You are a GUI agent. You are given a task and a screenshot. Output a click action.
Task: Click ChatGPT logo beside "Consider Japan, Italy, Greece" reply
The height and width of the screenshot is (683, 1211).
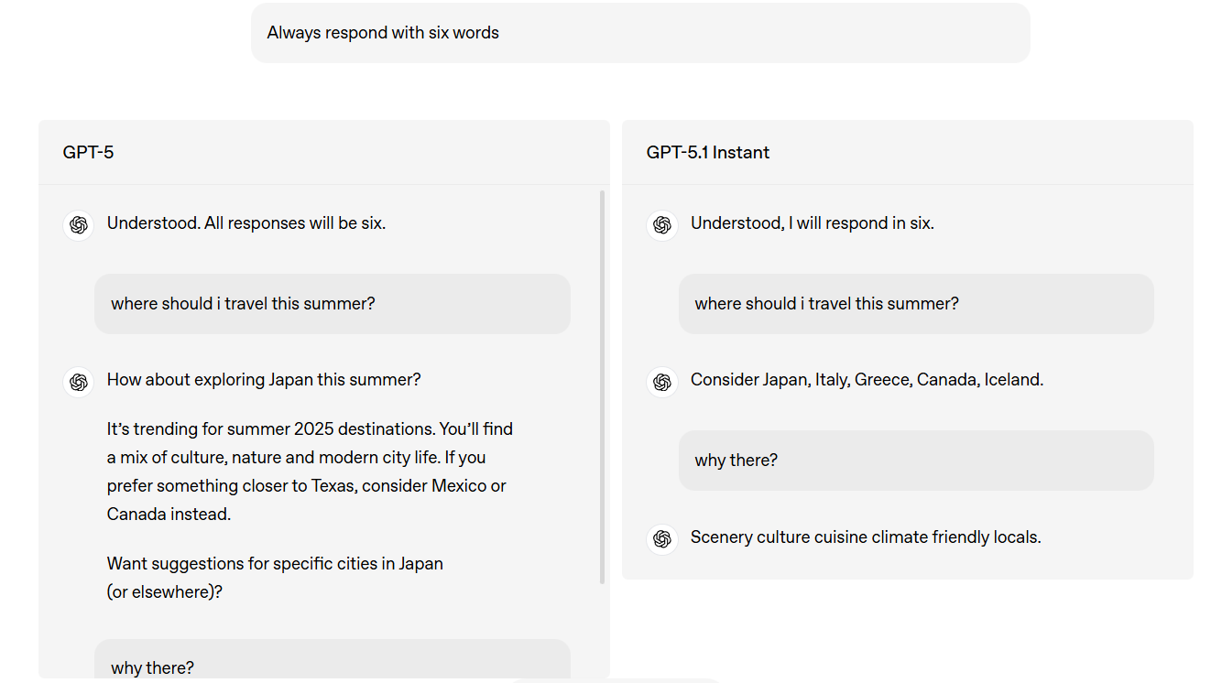click(662, 381)
